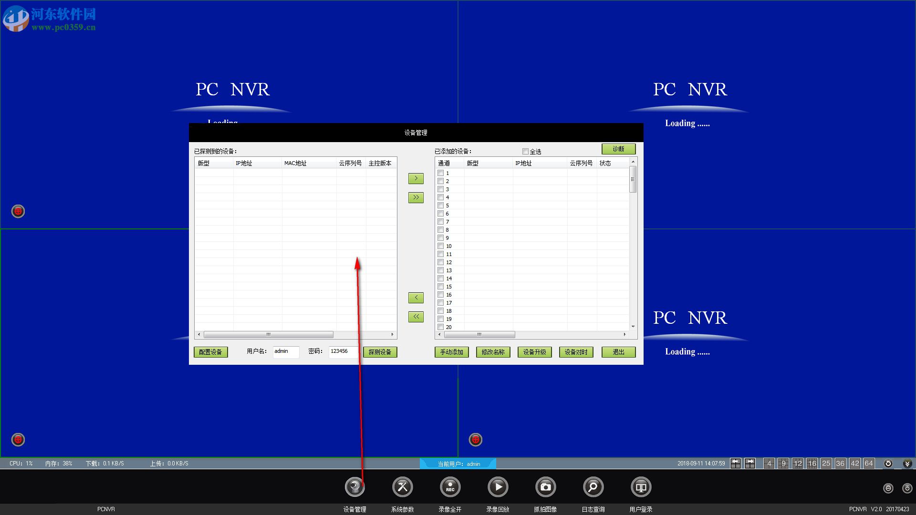Select 25-split view layout

click(826, 463)
